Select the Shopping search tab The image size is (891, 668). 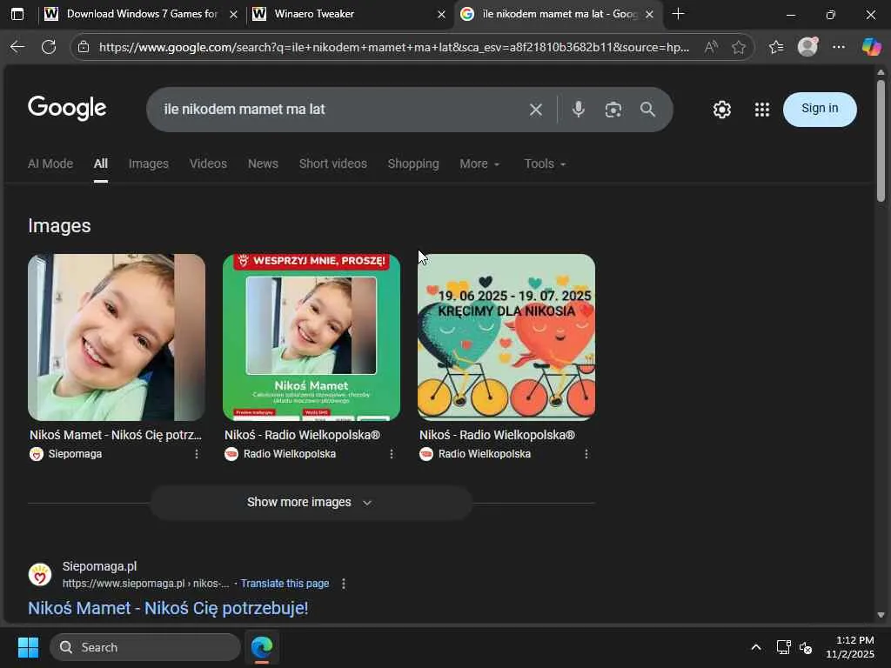pos(413,164)
